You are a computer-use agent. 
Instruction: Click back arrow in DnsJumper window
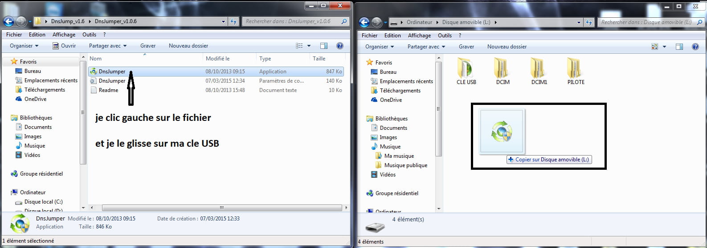click(8, 21)
